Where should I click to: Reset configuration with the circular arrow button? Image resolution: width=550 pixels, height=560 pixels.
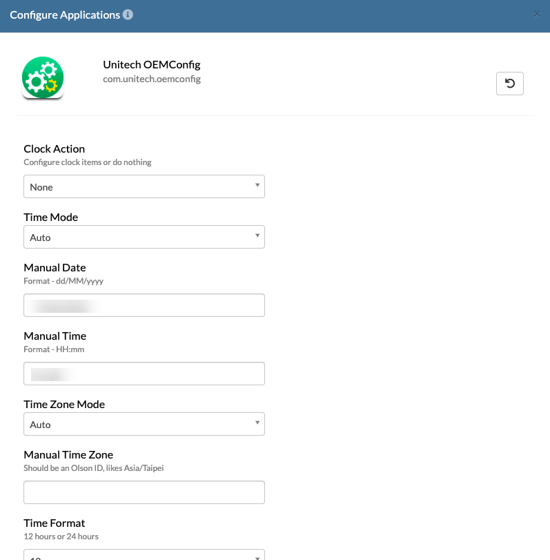pyautogui.click(x=510, y=84)
